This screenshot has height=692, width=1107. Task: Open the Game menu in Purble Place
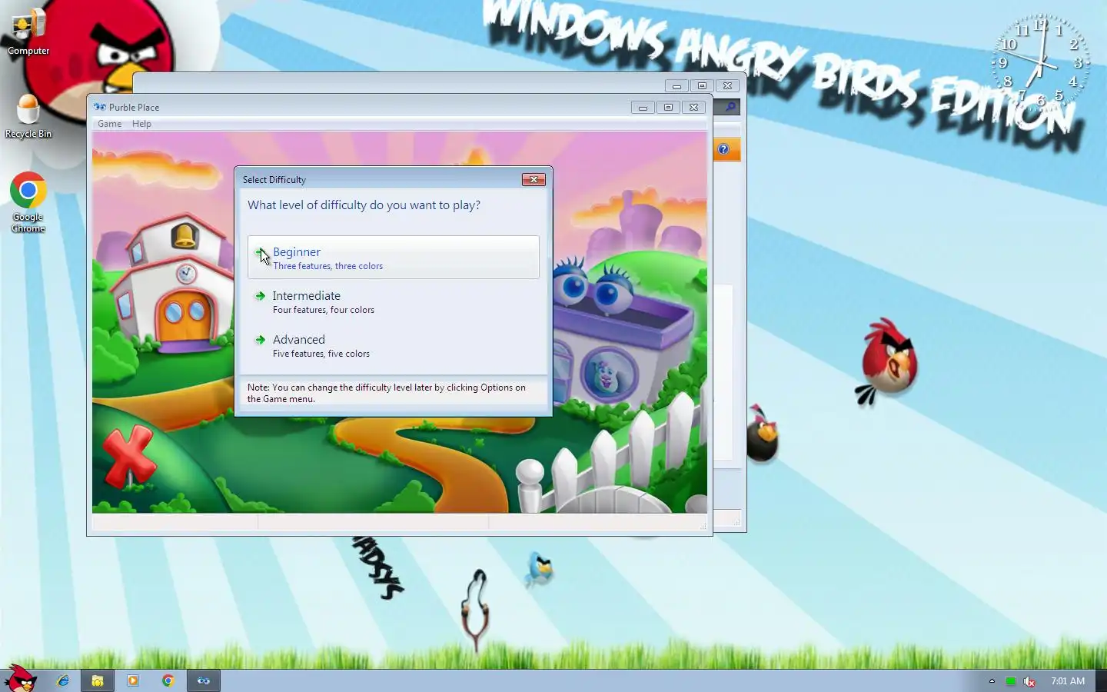click(109, 124)
